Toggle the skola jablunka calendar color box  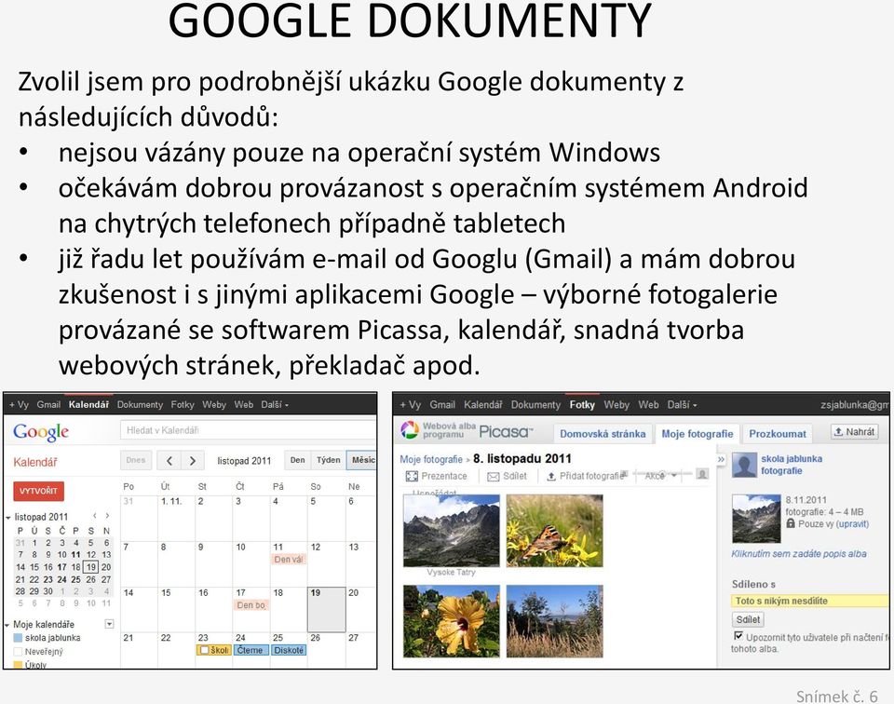point(18,638)
